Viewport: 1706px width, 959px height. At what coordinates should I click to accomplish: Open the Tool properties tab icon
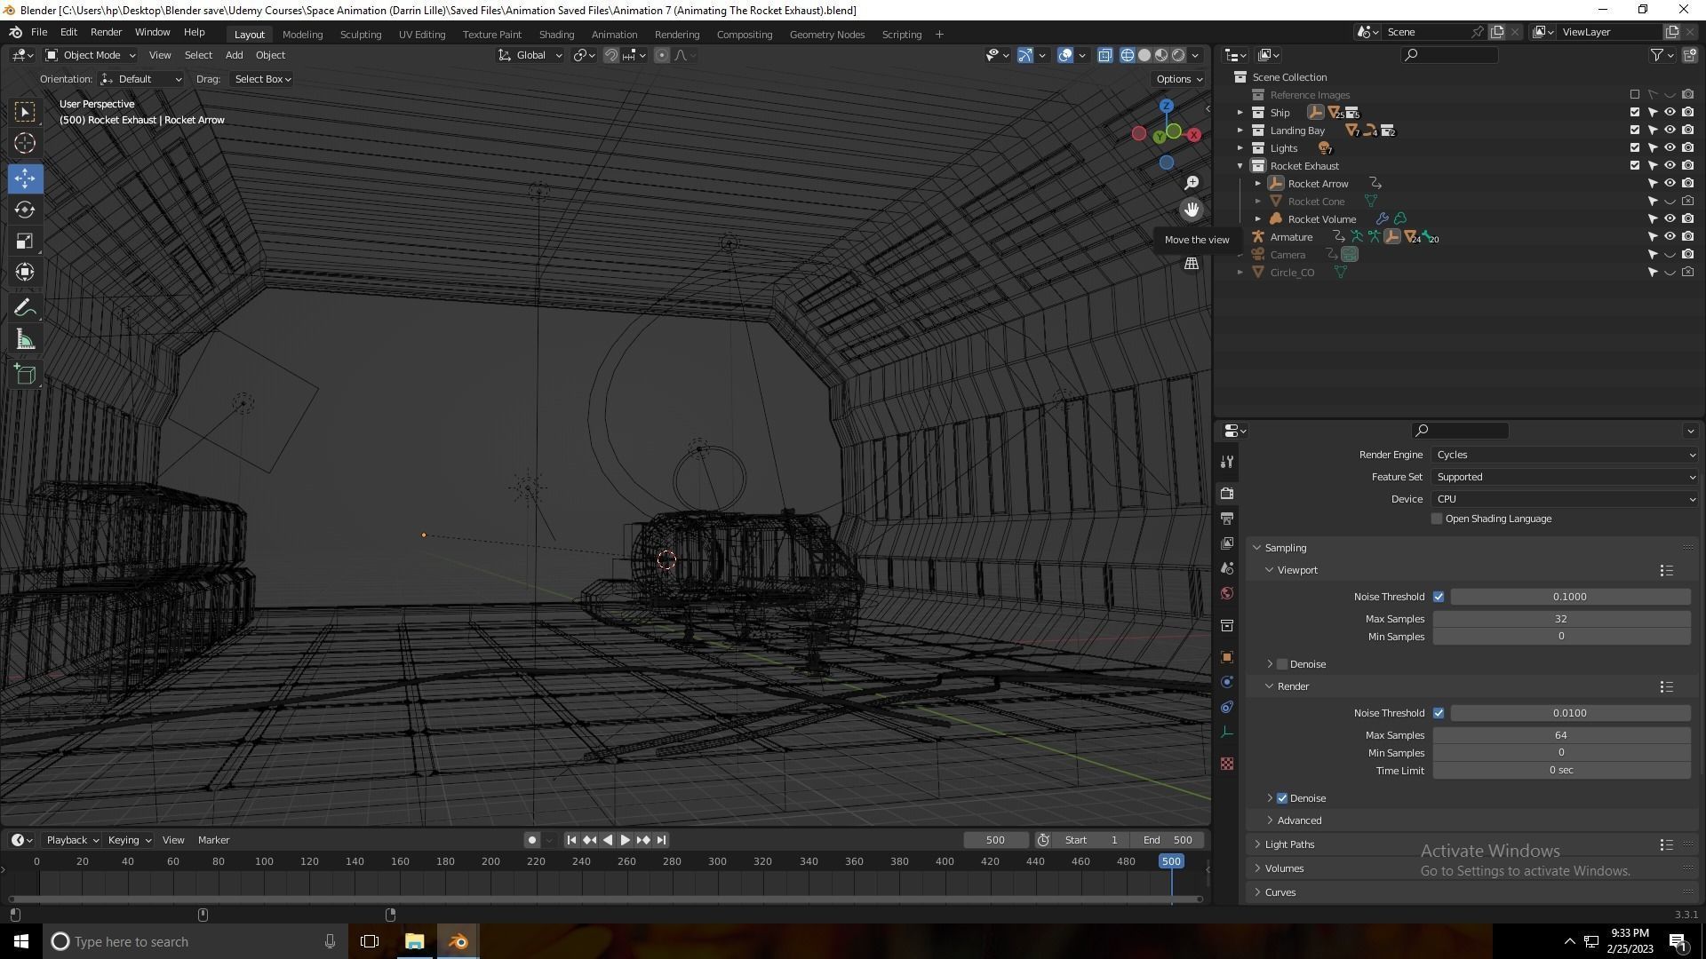click(1227, 462)
